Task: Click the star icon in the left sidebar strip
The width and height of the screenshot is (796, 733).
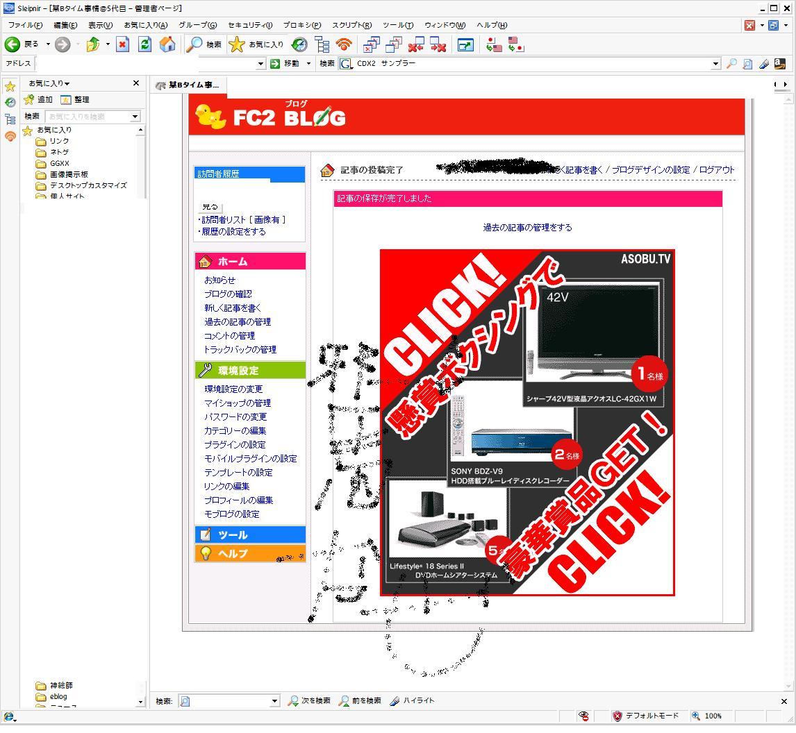Action: [x=10, y=87]
